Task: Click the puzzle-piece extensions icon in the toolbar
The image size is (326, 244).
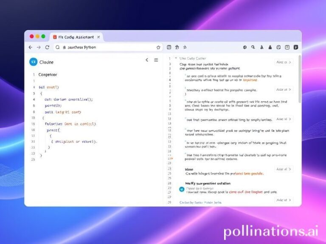Action: point(177,47)
